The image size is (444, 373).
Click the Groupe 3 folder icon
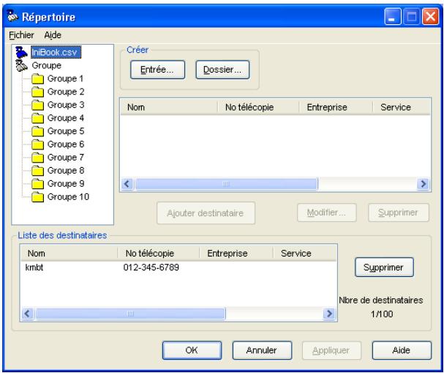pos(37,105)
